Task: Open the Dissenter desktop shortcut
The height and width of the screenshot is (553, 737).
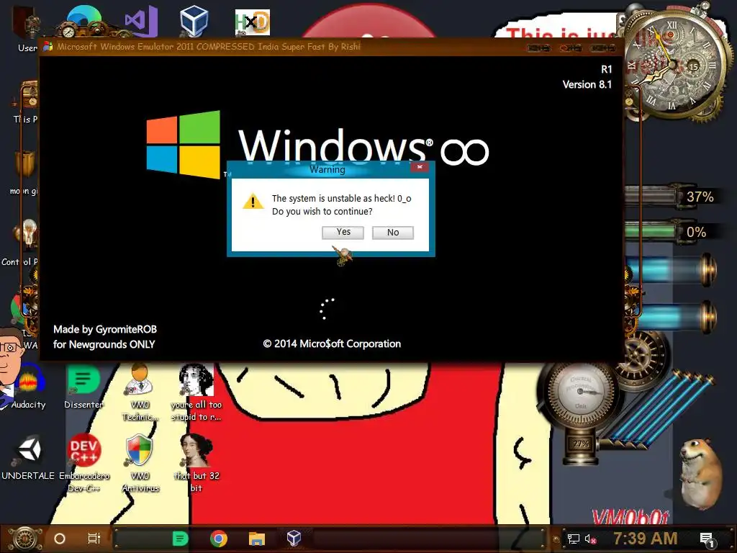Action: pyautogui.click(x=83, y=387)
